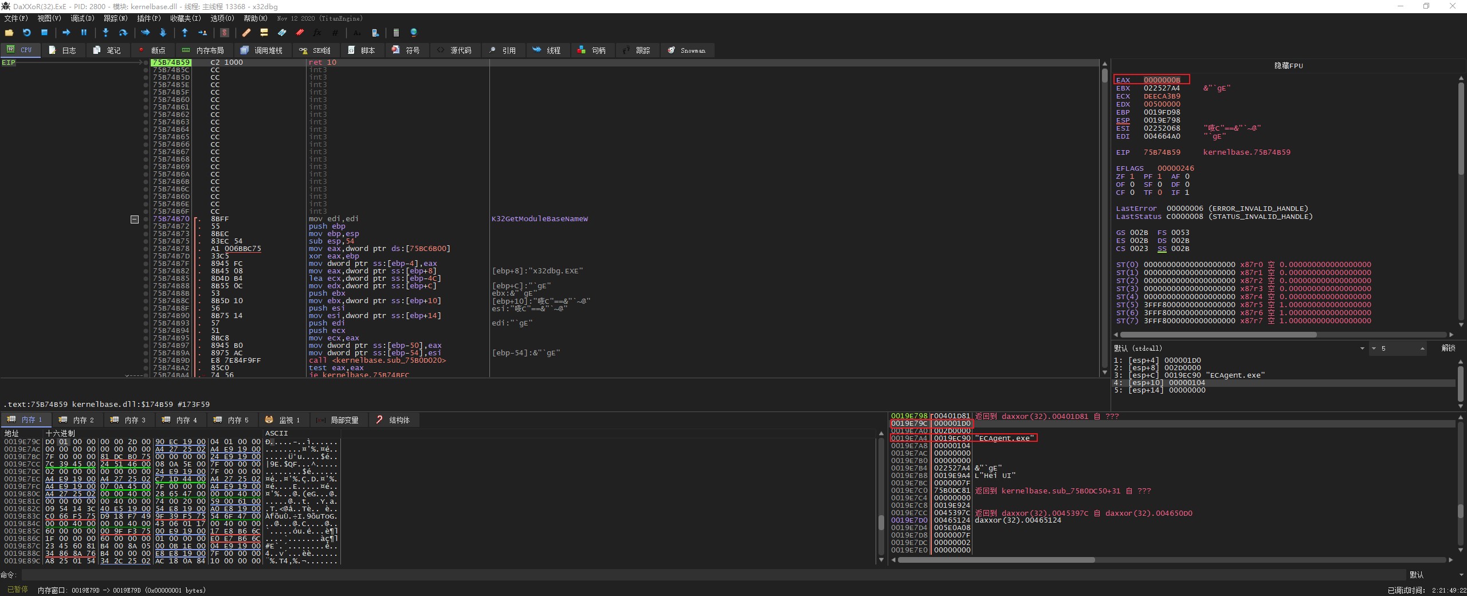Click the stack panel horizontal scrollbar
Viewport: 1467px width, 596px height.
(996, 560)
